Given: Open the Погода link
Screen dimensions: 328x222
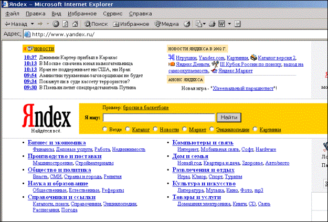Looking at the screenshot, I should click(x=69, y=209).
